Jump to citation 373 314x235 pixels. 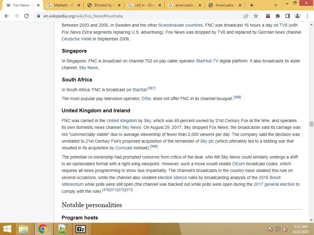[129, 190]
